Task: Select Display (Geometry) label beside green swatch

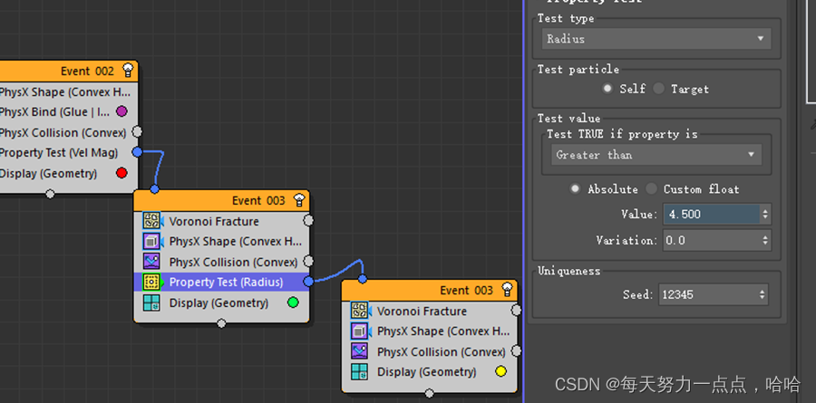Action: (x=219, y=302)
